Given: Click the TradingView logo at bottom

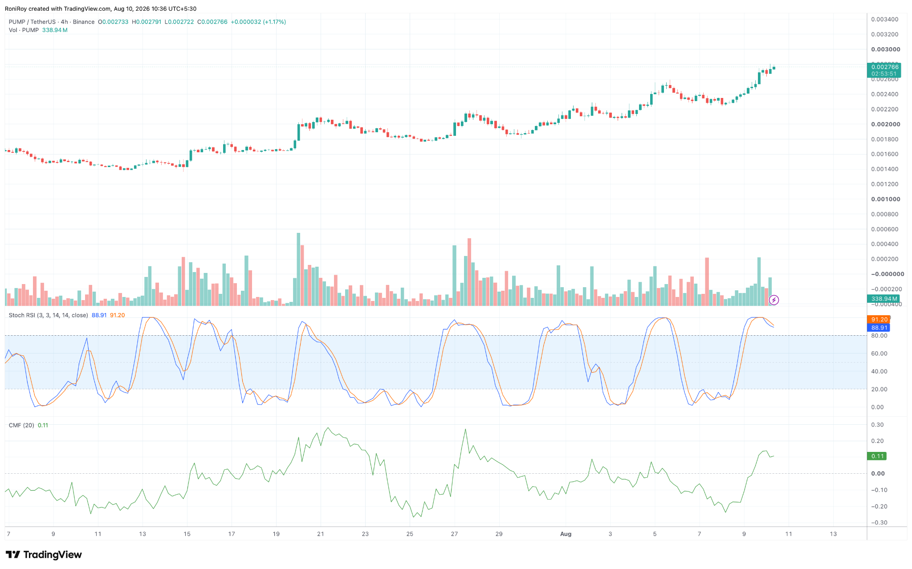Looking at the screenshot, I should [x=44, y=555].
